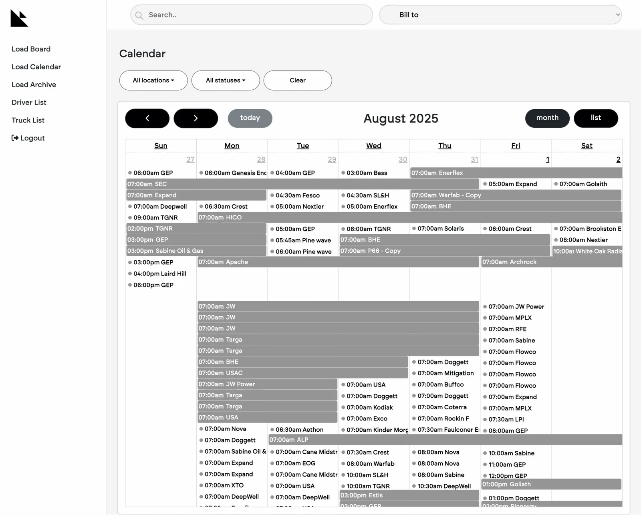Open the 07:00am ALP event bar
Screen dimensions: 641x515
click(x=445, y=440)
